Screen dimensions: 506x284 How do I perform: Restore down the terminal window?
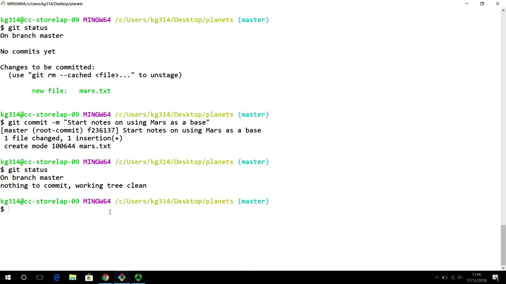click(x=482, y=4)
